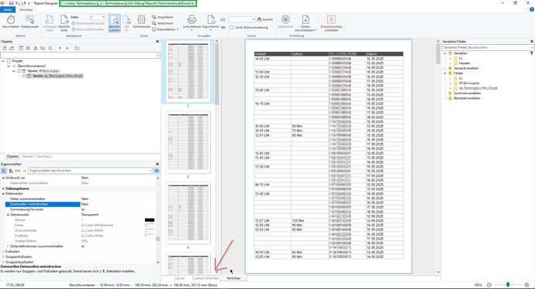The height and width of the screenshot is (289, 535).
Task: Click Vergrößern zoom button
Action: pyautogui.click(x=163, y=17)
